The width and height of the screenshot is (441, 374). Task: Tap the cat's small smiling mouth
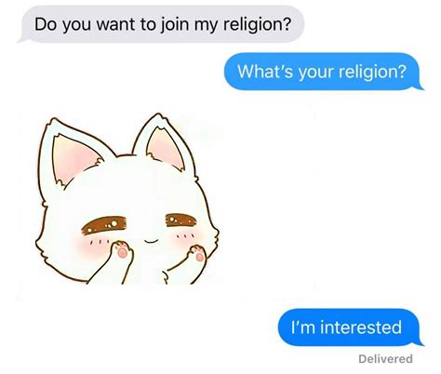click(151, 241)
